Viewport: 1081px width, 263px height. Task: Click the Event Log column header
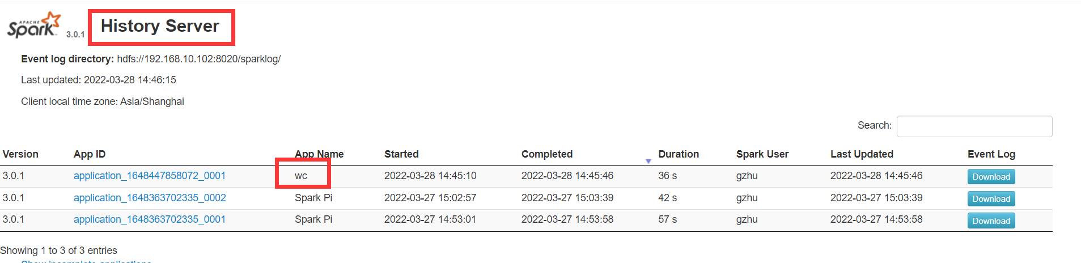[991, 154]
